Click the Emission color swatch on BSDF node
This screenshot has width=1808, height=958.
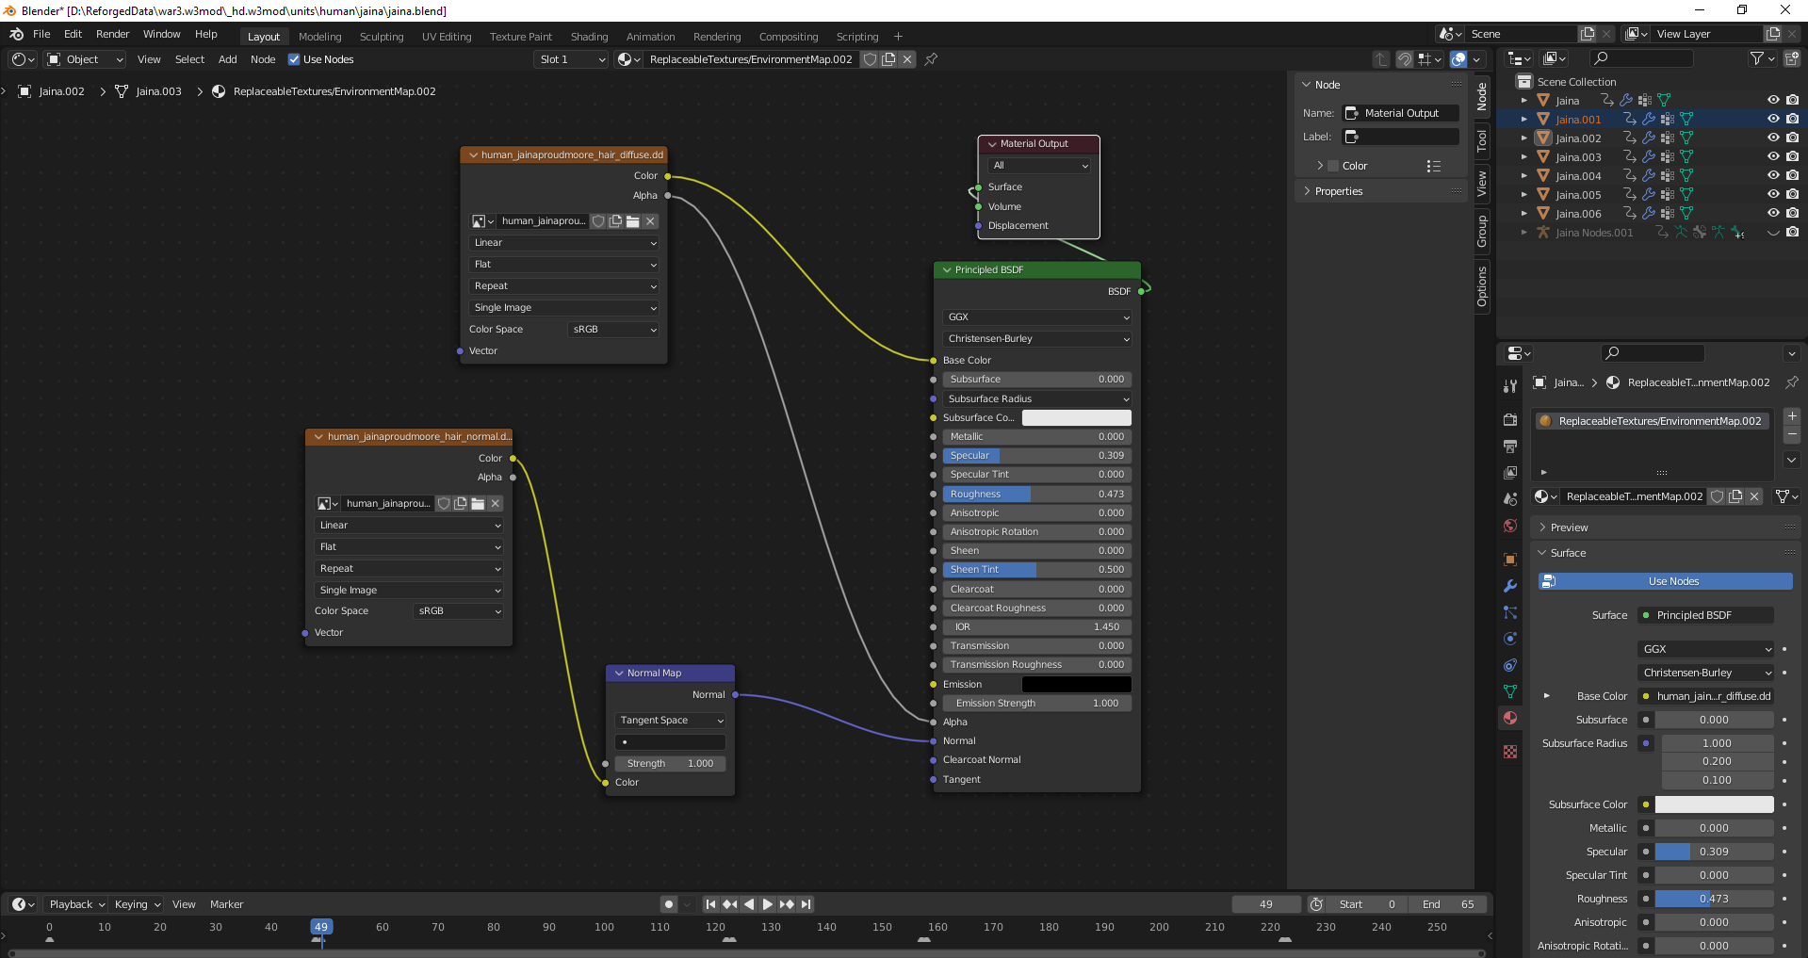pos(1076,685)
